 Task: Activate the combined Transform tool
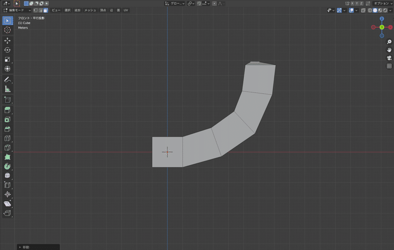7,69
